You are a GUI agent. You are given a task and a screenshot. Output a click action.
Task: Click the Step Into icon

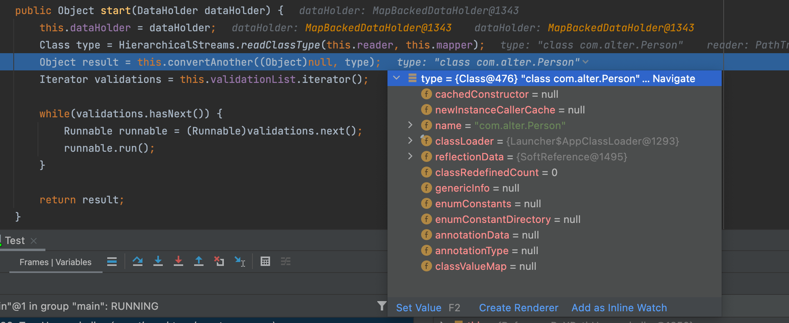click(158, 261)
